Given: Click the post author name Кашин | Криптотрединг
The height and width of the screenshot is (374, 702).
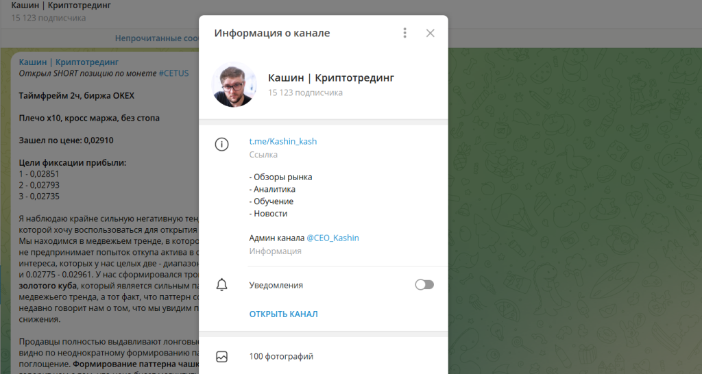Looking at the screenshot, I should [69, 62].
